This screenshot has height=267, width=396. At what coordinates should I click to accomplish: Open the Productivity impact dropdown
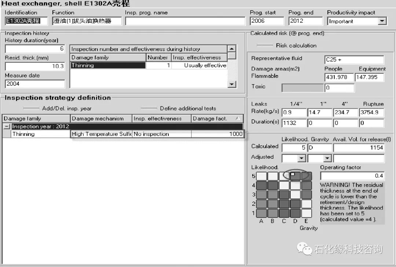(x=382, y=21)
